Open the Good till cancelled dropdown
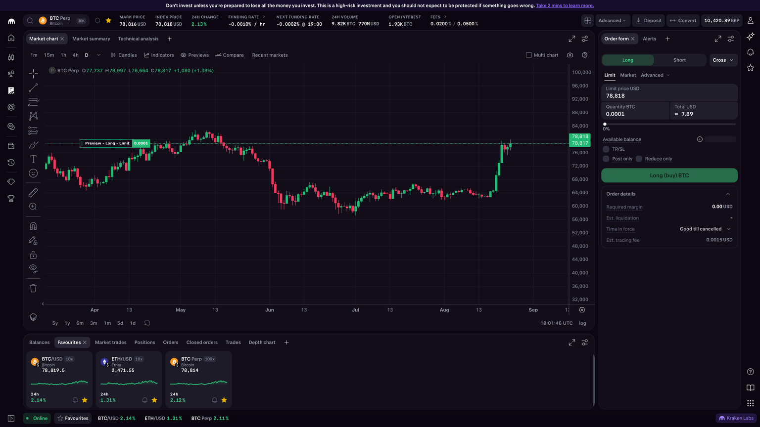760x427 pixels. pyautogui.click(x=705, y=229)
